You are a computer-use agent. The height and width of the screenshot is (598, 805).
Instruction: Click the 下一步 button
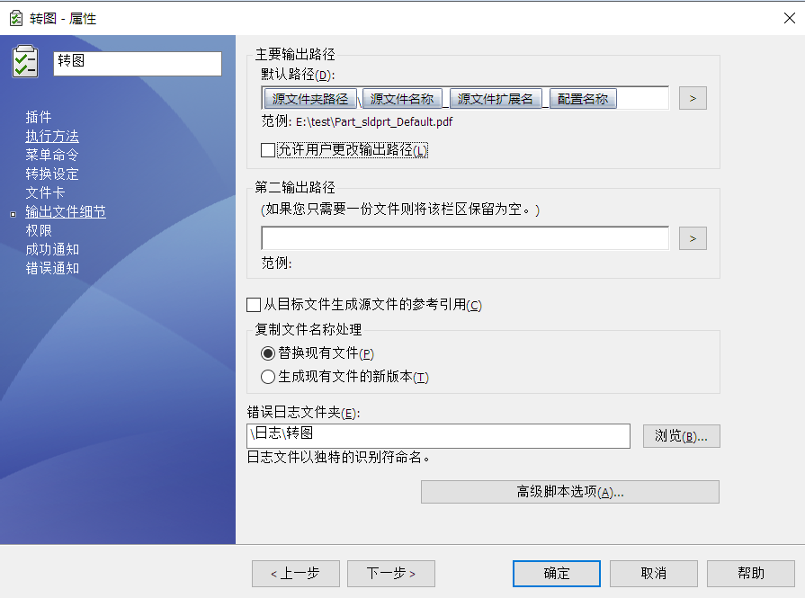tap(390, 574)
